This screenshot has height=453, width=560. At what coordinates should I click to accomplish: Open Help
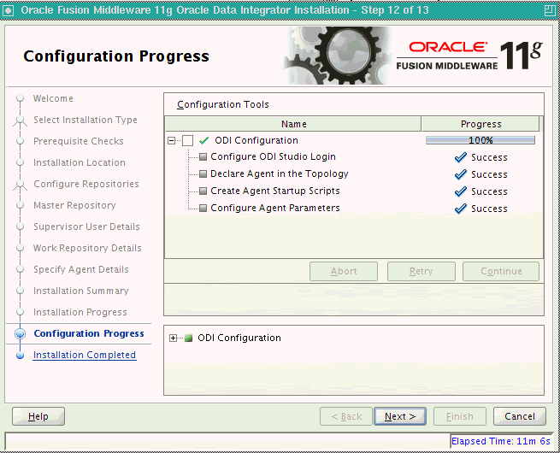tap(38, 416)
